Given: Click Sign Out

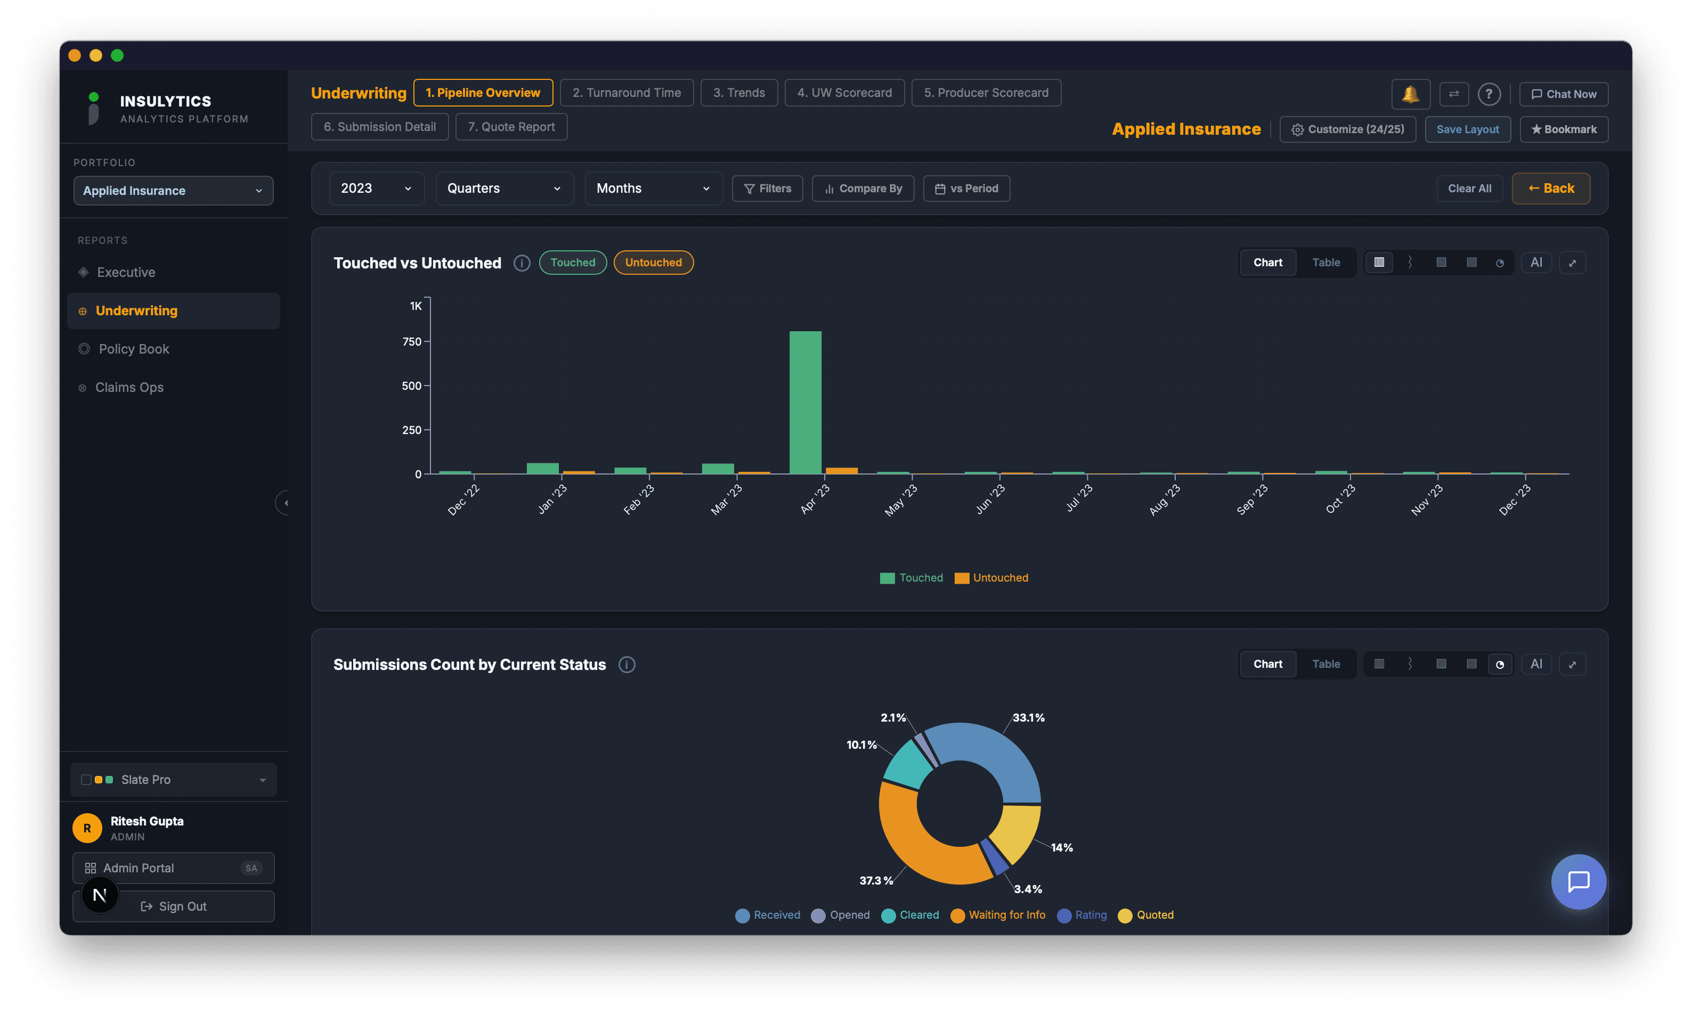Looking at the screenshot, I should tap(174, 906).
